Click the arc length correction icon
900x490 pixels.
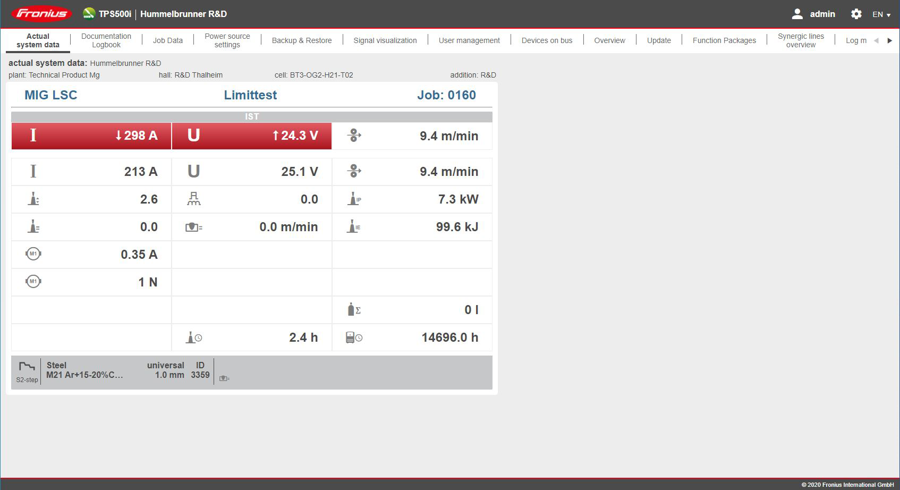pyautogui.click(x=33, y=199)
